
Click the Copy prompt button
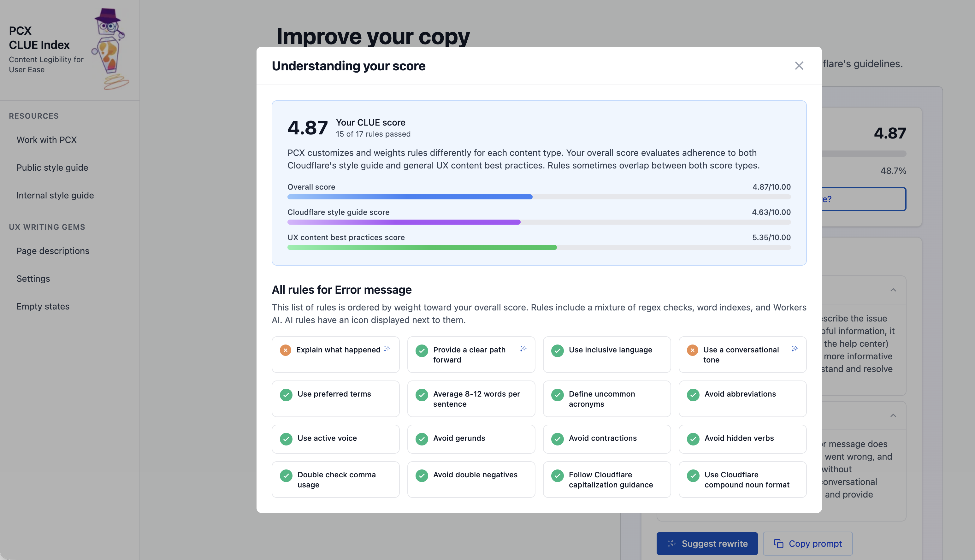tap(808, 544)
